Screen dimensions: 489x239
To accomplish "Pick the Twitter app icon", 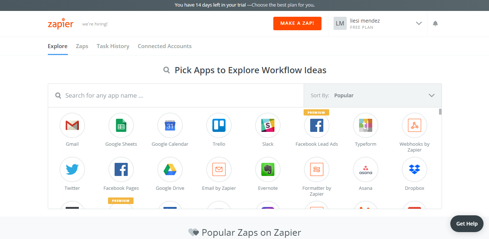I will (72, 169).
